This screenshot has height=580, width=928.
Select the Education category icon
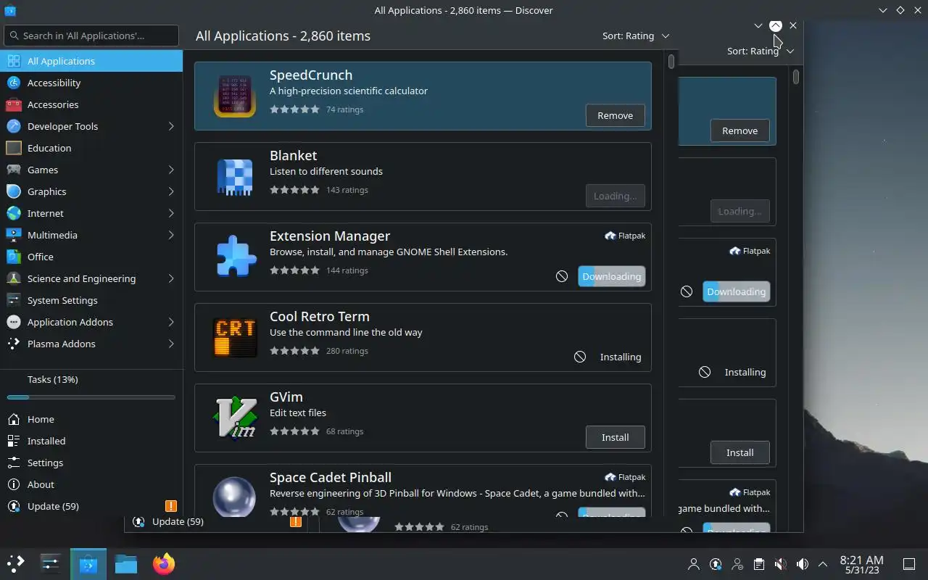13,148
